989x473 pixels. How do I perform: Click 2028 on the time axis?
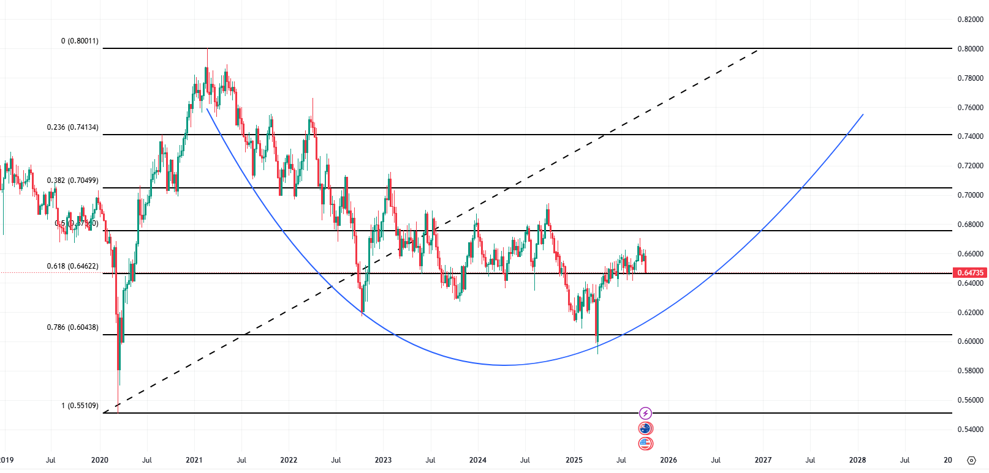(857, 460)
